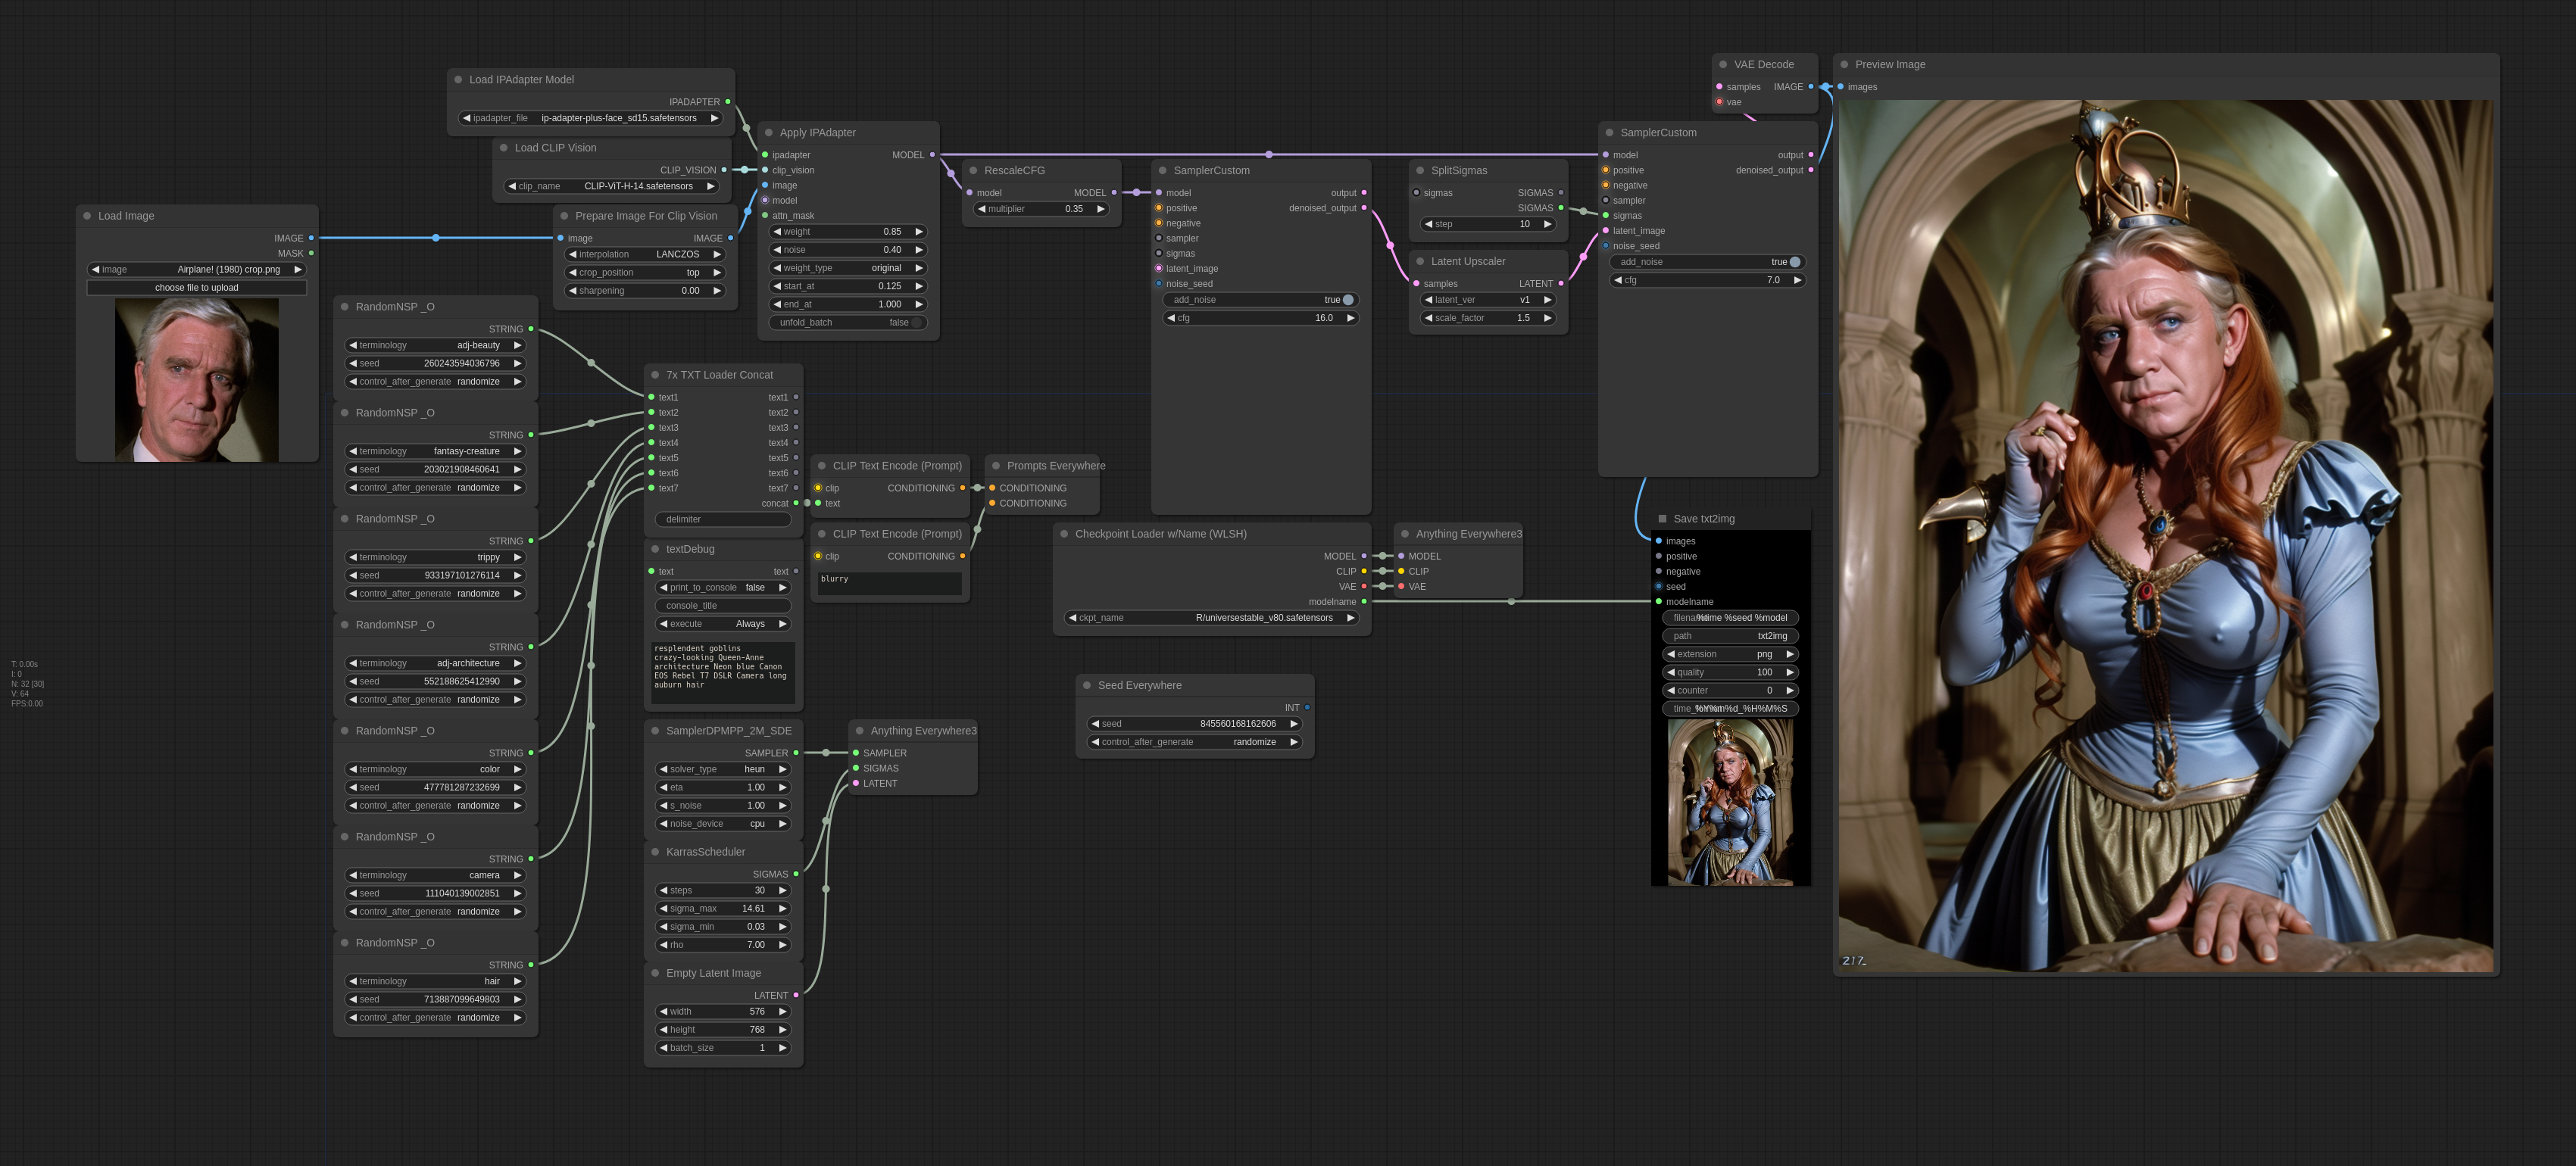Toggle add_noise on the cfg 7.0 SamplerCustom

[x=1707, y=262]
